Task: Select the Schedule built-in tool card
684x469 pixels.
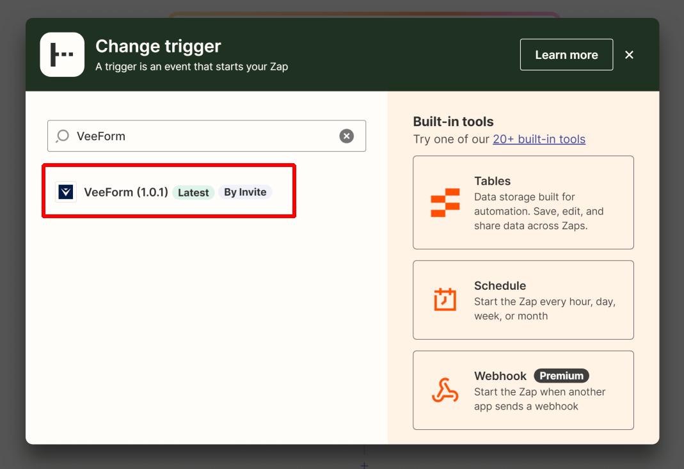Action: pos(523,299)
